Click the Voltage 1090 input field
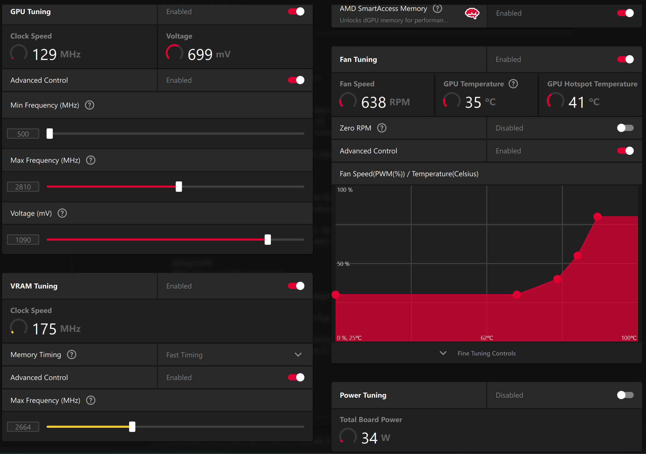Image resolution: width=646 pixels, height=454 pixels. click(23, 240)
